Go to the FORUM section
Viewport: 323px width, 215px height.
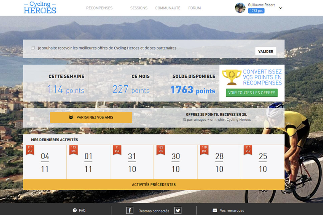pyautogui.click(x=194, y=8)
